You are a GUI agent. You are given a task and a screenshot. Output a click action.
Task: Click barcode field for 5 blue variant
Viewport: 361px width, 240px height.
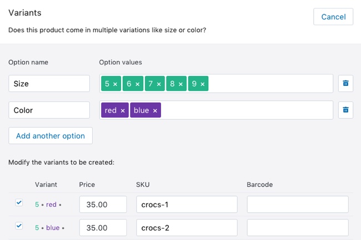[x=298, y=228]
